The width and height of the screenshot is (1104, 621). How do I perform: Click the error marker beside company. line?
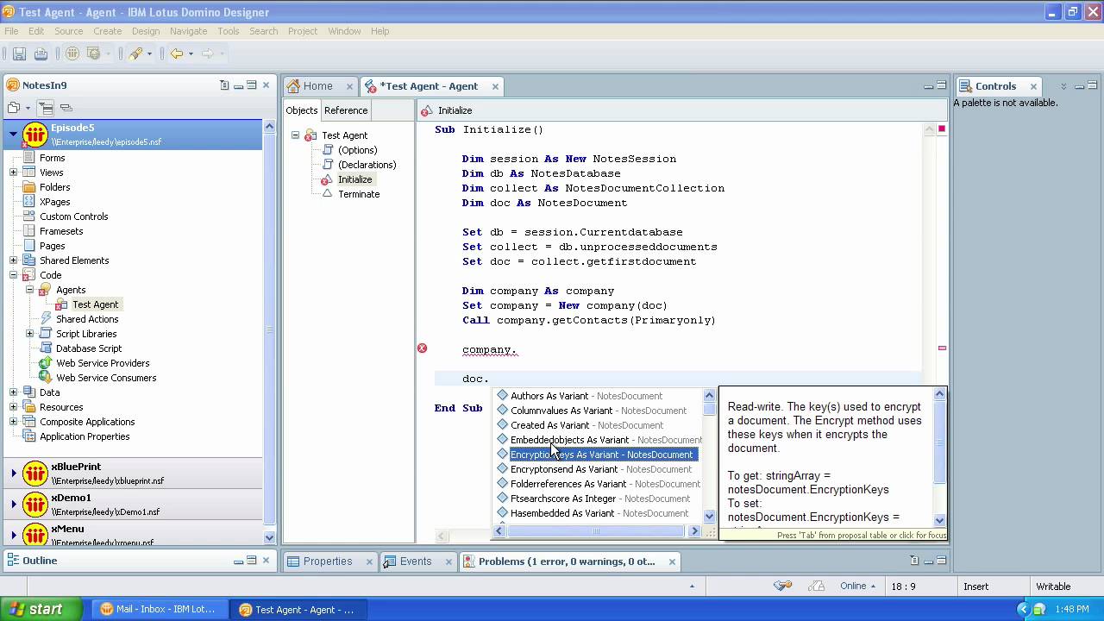422,348
